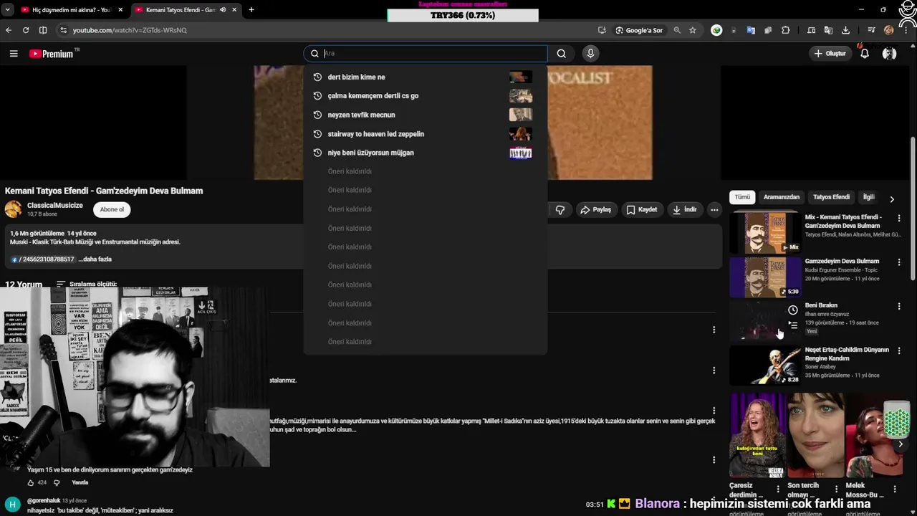Viewport: 917px width, 516px height.
Task: Open the media control playlist icon in the toolbar
Action: click(871, 30)
